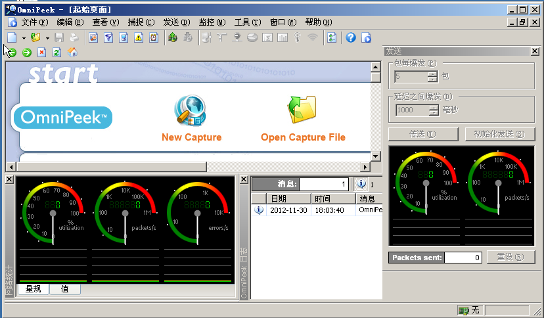The image size is (544, 318).
Task: Click the grayed nodes statistics icon
Action: coord(207,37)
